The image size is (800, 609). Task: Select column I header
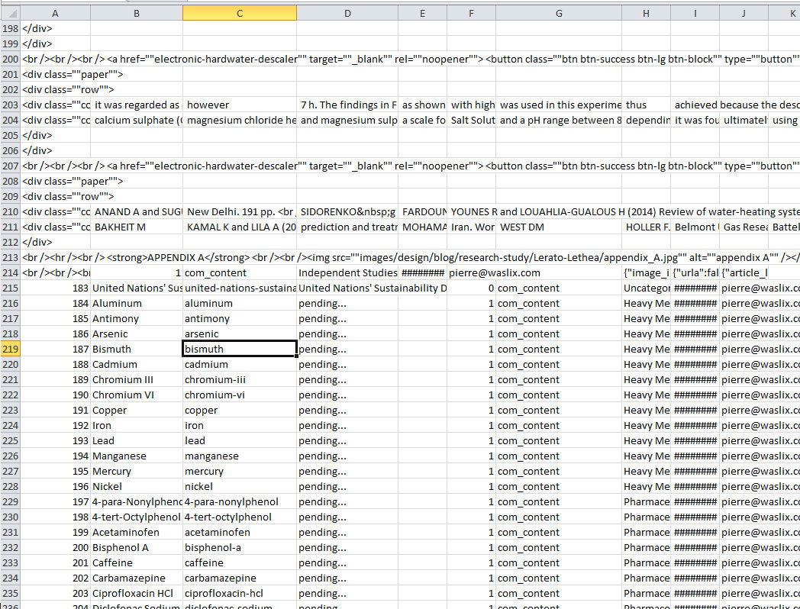click(695, 13)
